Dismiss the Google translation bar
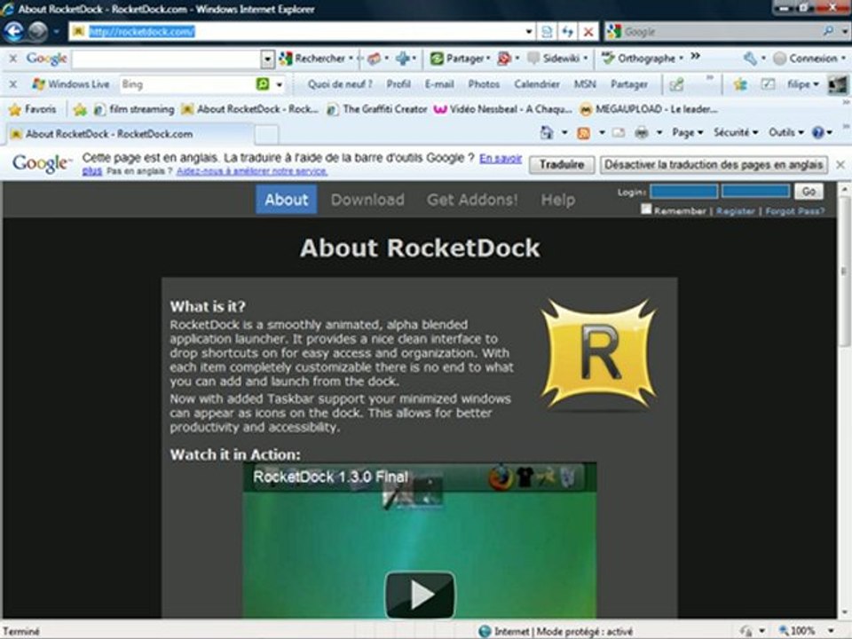The width and height of the screenshot is (852, 639). pos(840,165)
